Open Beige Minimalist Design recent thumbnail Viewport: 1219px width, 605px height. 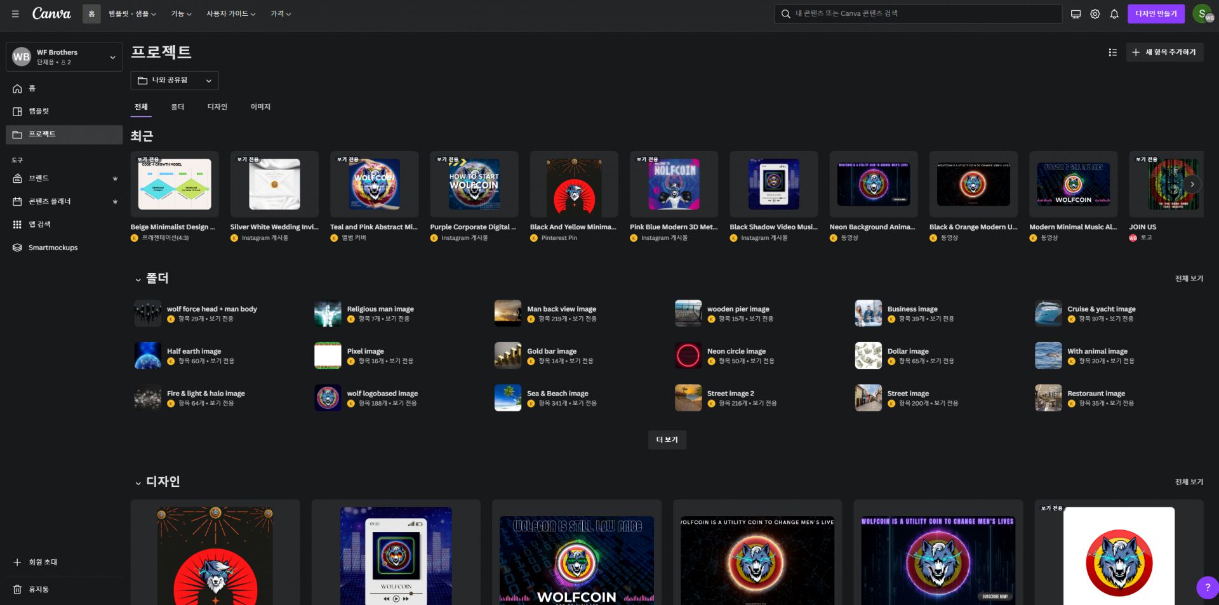(175, 184)
